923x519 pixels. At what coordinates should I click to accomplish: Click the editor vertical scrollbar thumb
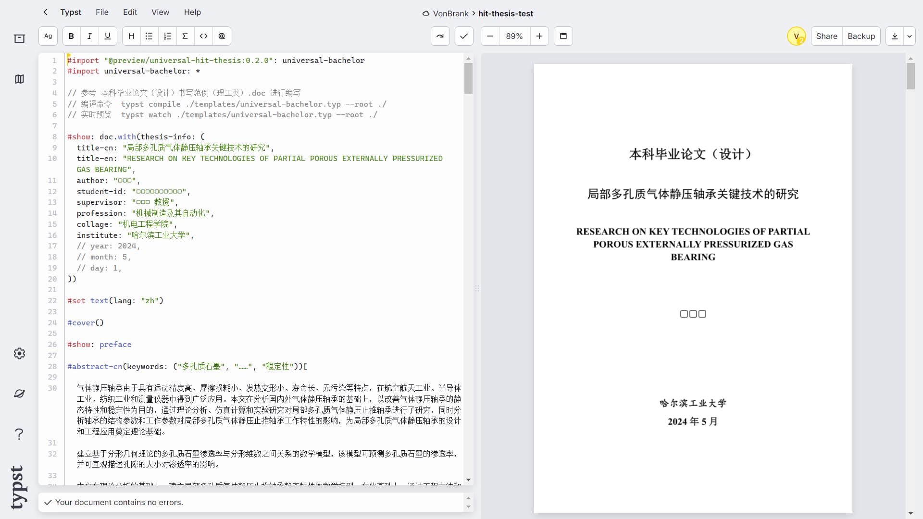click(x=468, y=78)
